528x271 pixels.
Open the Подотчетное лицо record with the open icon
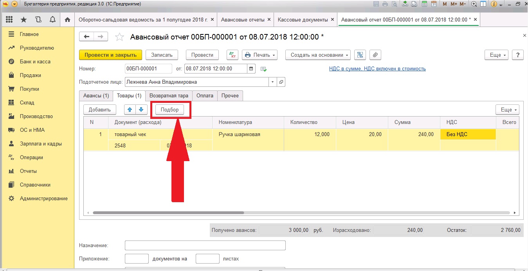click(281, 82)
